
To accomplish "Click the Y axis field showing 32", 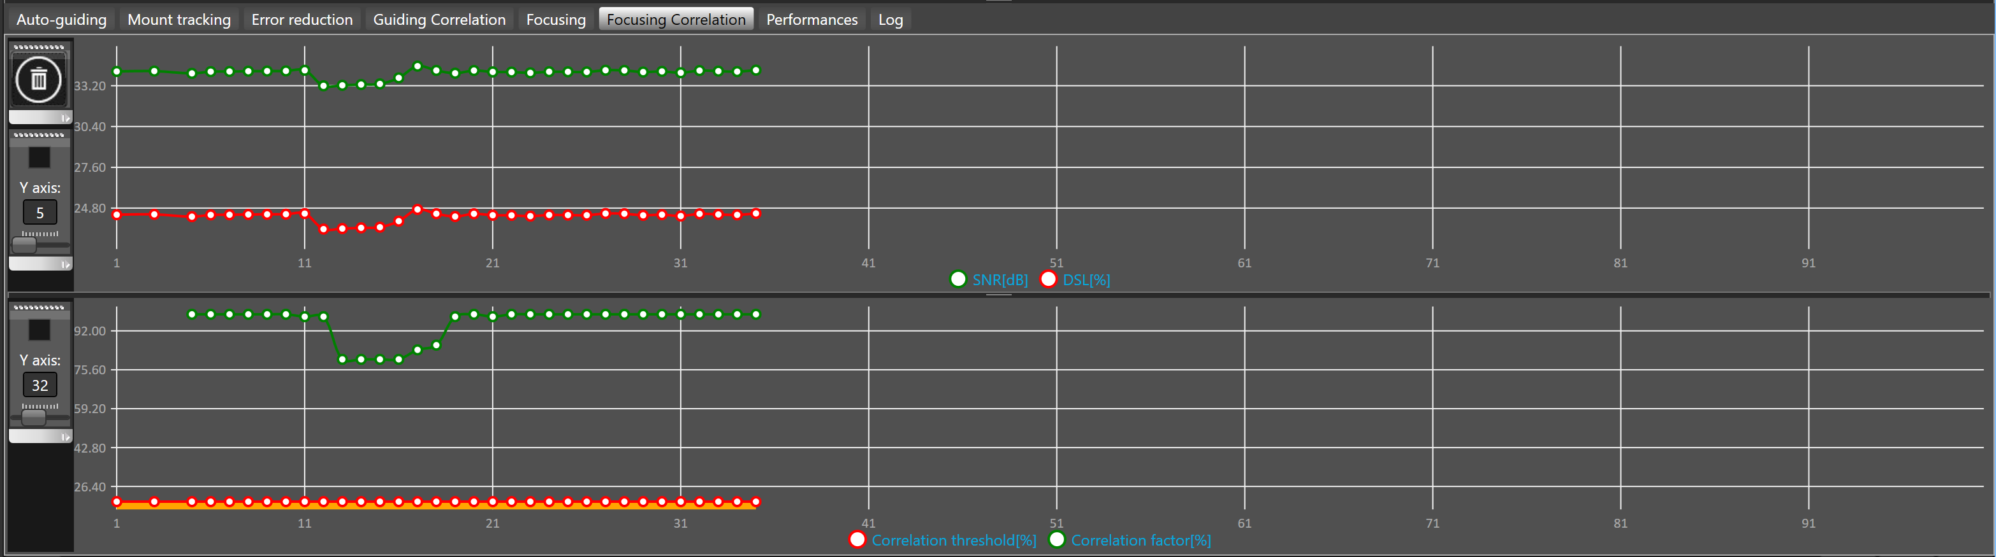I will (40, 385).
